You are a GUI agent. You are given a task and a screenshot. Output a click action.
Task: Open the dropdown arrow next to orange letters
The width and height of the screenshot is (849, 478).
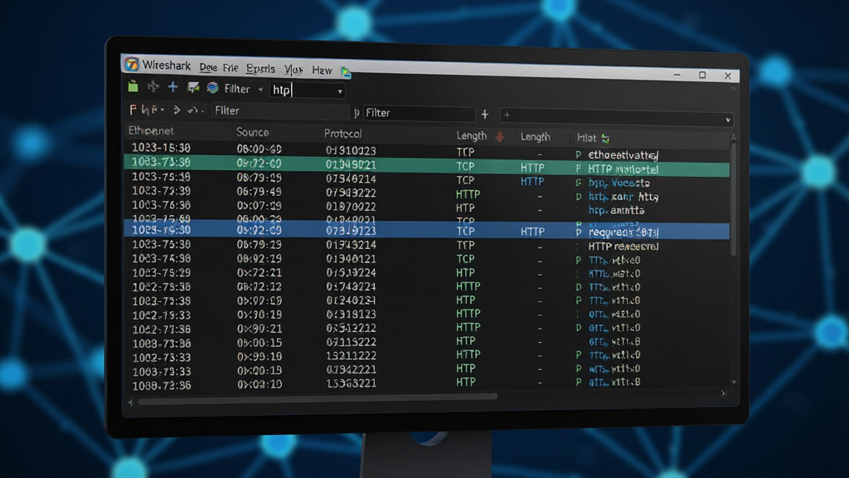tap(163, 110)
